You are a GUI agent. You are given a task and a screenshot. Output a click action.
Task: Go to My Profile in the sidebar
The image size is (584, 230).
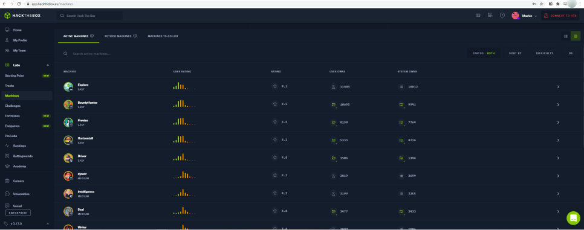coord(20,40)
